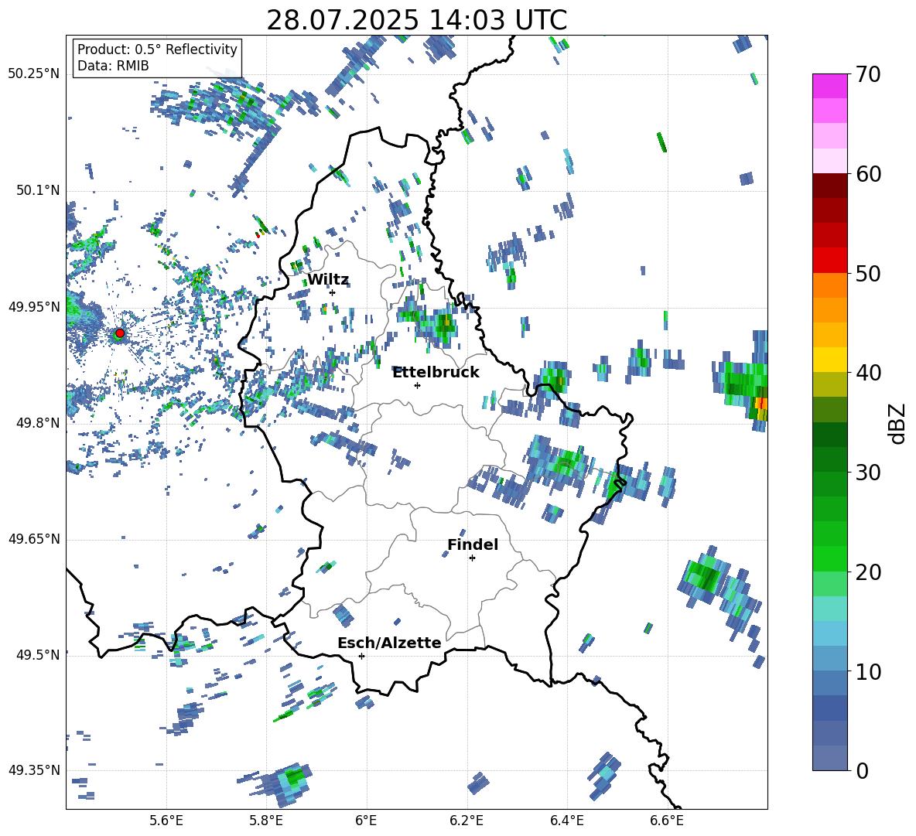The width and height of the screenshot is (916, 836).
Task: Select the Wiltz city label
Action: coord(328,280)
